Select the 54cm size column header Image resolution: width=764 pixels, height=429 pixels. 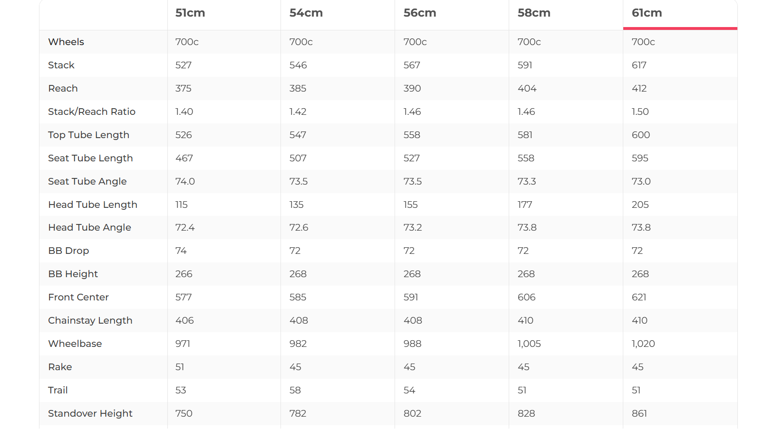coord(306,13)
